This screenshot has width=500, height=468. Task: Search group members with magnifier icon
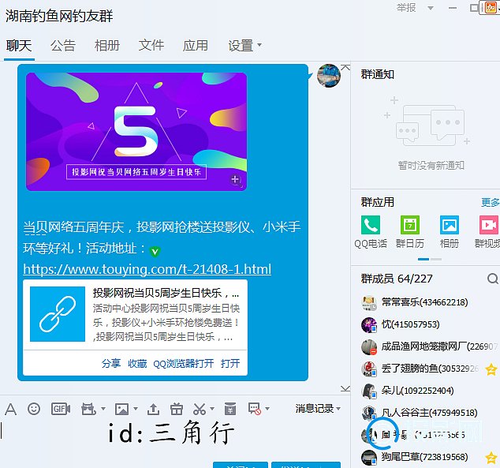pyautogui.click(x=493, y=279)
